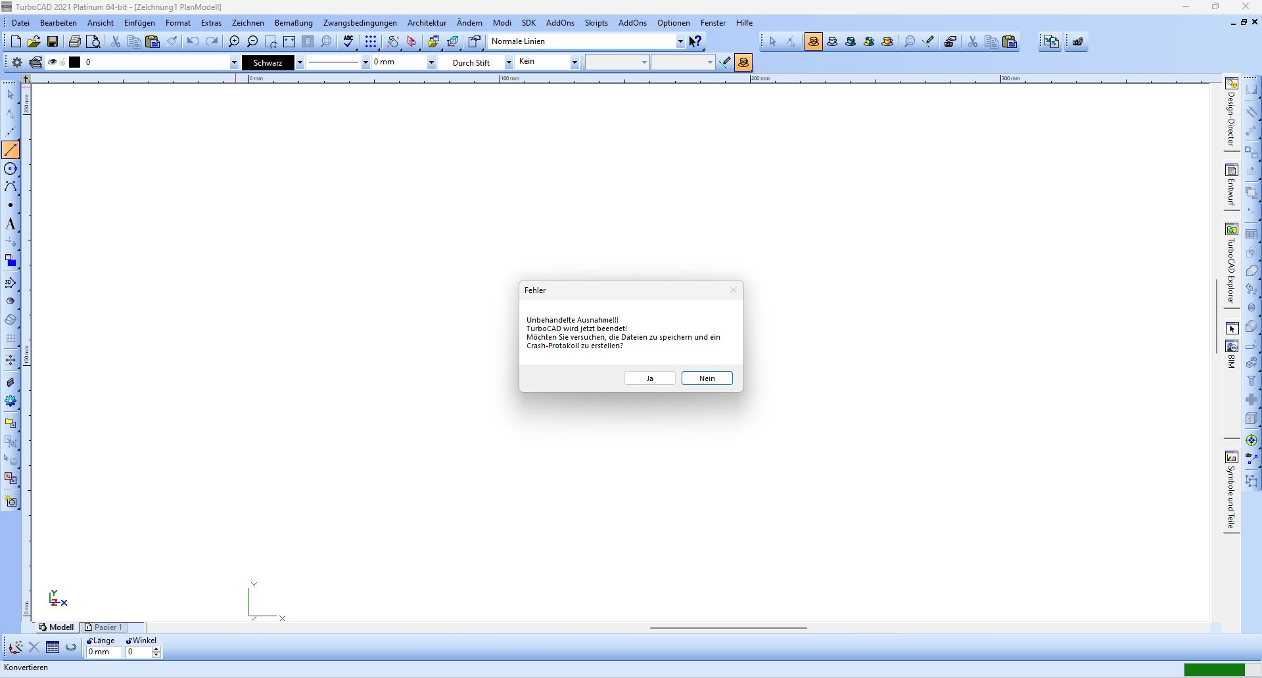Toggle the Winkel lock icon
Screen dimensions: 1262x678
[x=129, y=641]
